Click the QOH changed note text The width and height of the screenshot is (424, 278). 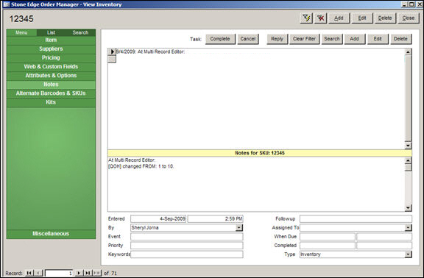(x=141, y=166)
